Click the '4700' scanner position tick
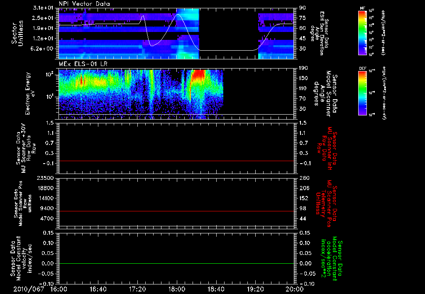Image resolution: width=425 pixels, height=294 pixels. click(46, 218)
